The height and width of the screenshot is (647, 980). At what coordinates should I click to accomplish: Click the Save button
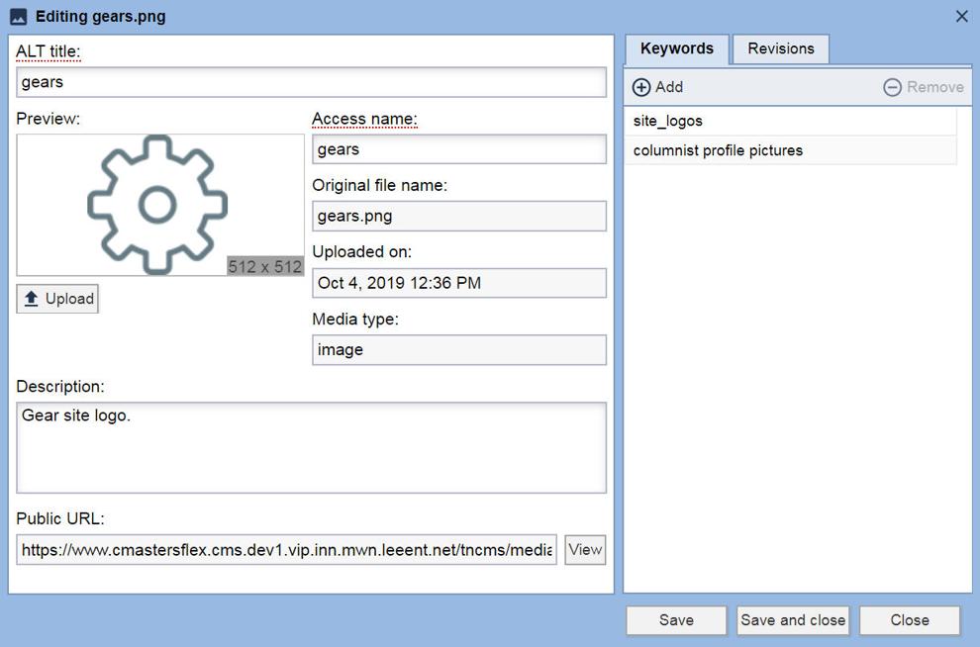(x=676, y=620)
